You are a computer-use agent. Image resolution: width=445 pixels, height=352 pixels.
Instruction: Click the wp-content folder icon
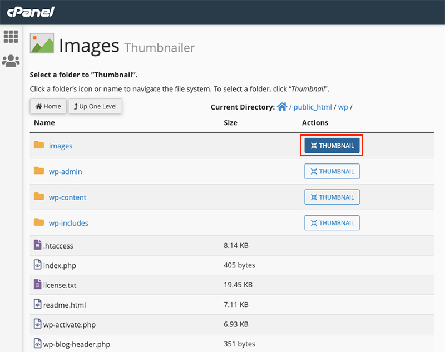click(38, 197)
